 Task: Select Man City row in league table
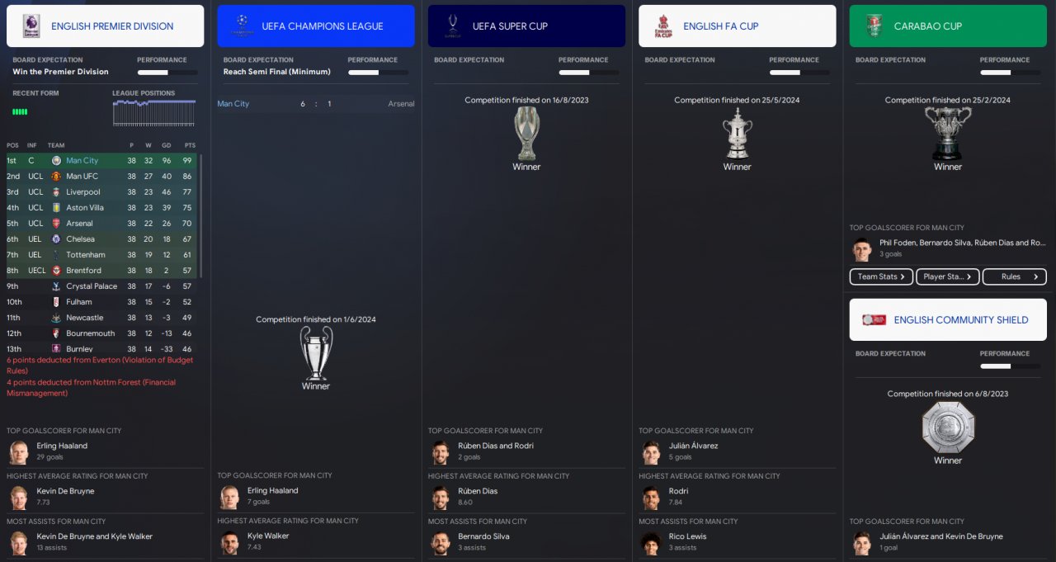pyautogui.click(x=101, y=160)
